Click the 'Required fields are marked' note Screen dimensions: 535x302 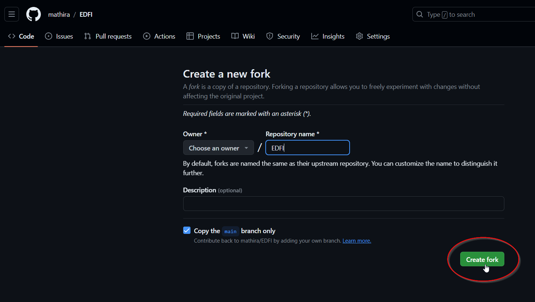tap(247, 114)
